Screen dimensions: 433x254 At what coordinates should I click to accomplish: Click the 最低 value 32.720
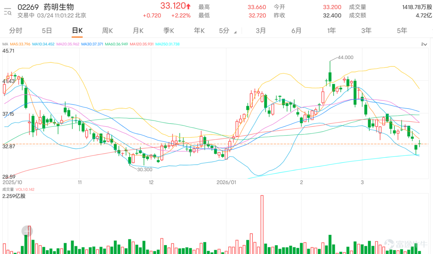pyautogui.click(x=257, y=15)
